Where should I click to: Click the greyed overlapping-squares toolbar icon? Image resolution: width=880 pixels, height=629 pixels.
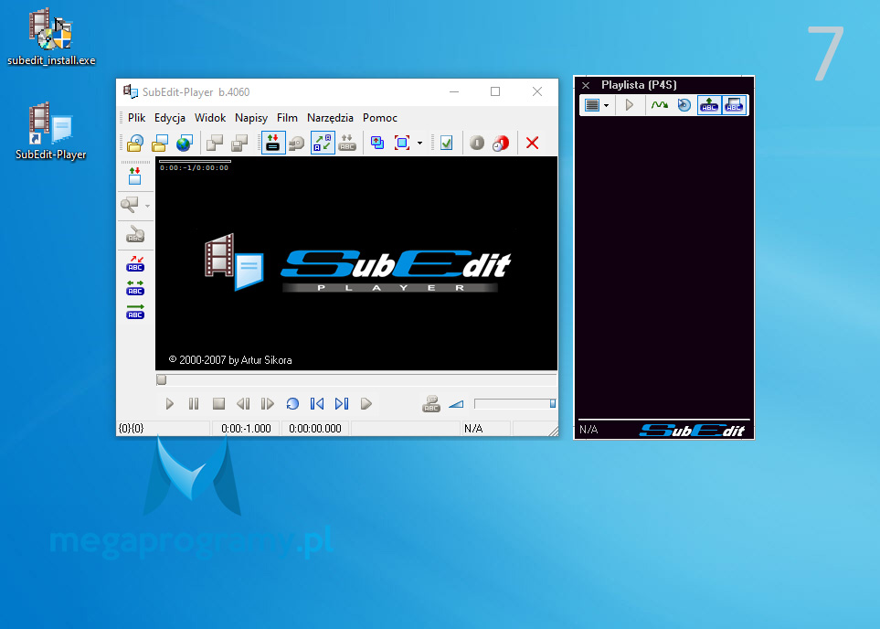215,144
